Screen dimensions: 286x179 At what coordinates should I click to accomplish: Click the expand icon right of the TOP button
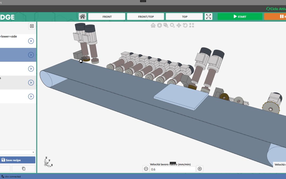tap(209, 16)
